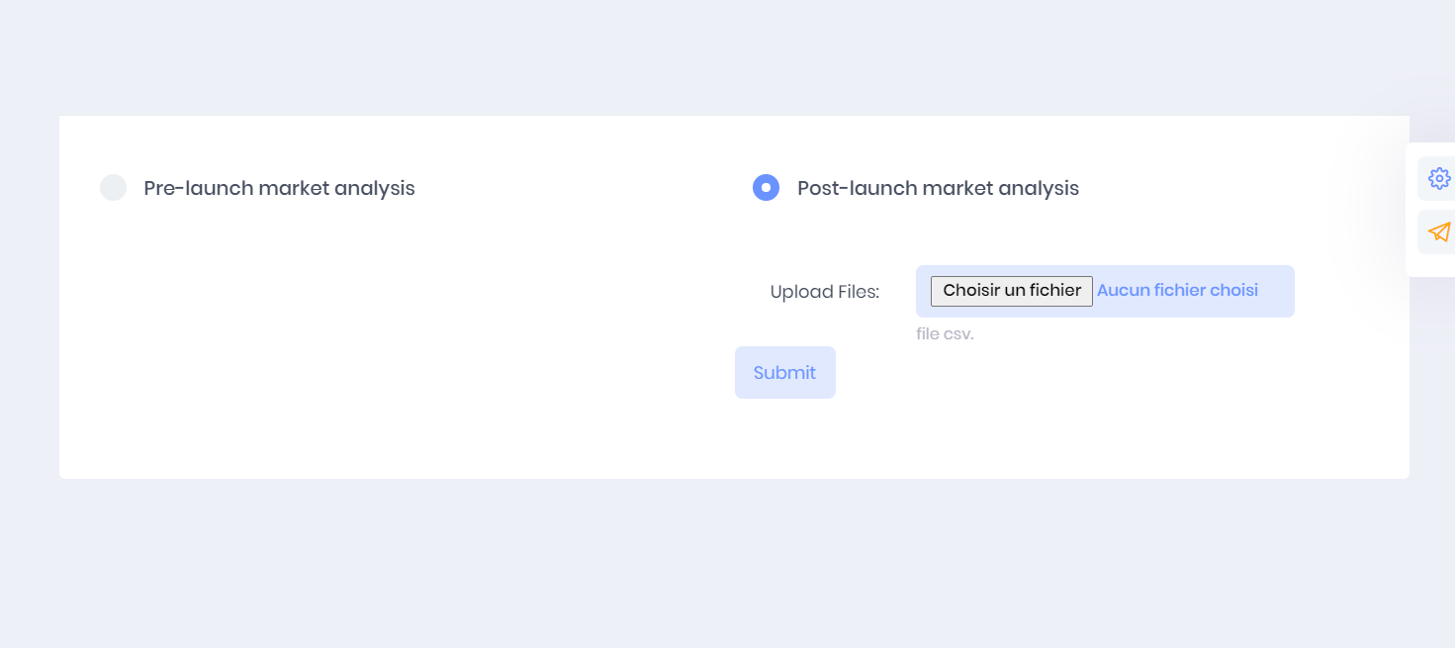Click the filled blue Post-launch option circle
Screen dimensions: 1455x648
pyautogui.click(x=767, y=188)
